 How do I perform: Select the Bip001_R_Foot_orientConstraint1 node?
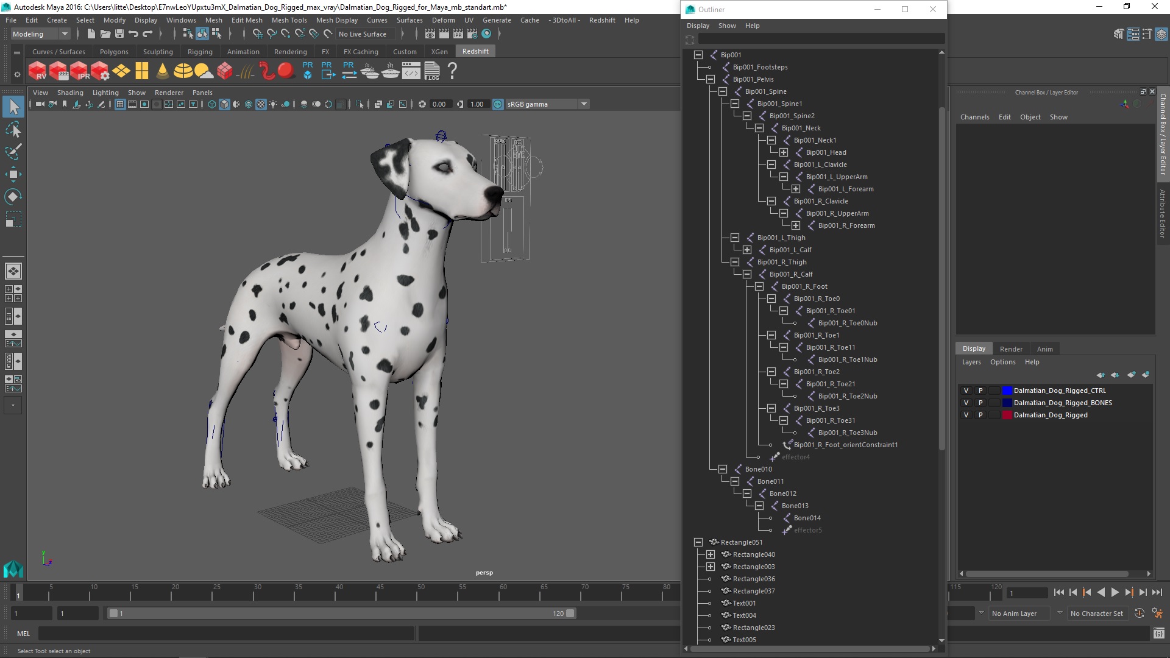click(845, 445)
